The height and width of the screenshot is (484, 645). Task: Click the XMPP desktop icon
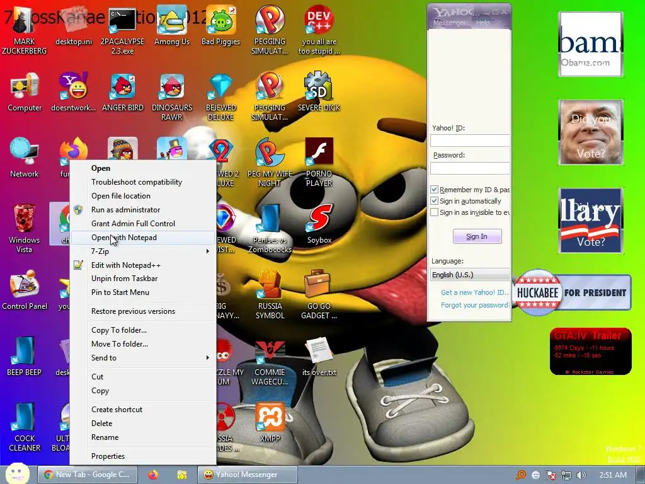click(x=270, y=423)
